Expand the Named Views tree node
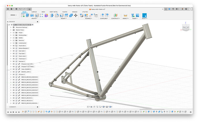The width and height of the screenshot is (199, 122). 11,30
